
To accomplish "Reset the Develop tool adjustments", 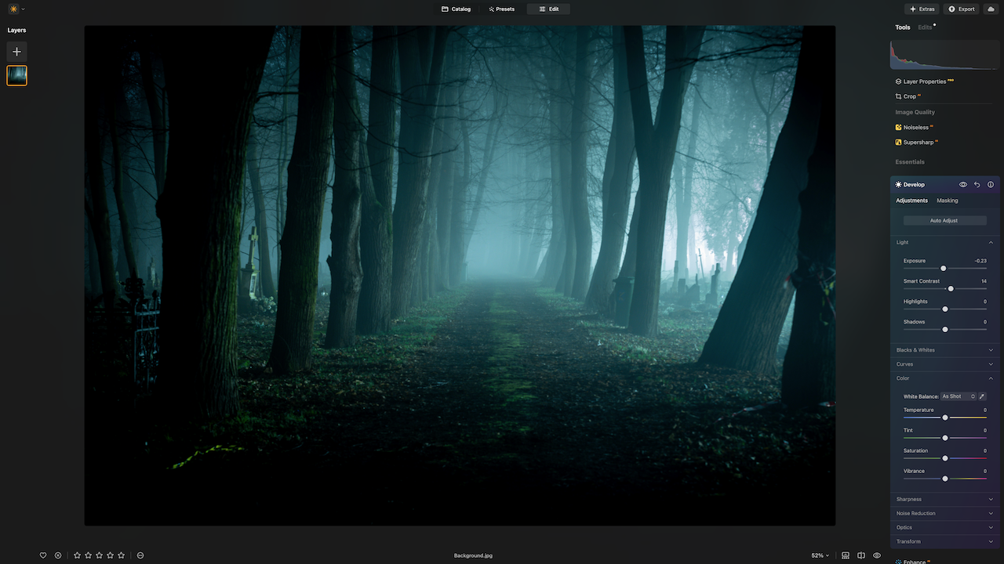I will (x=977, y=185).
